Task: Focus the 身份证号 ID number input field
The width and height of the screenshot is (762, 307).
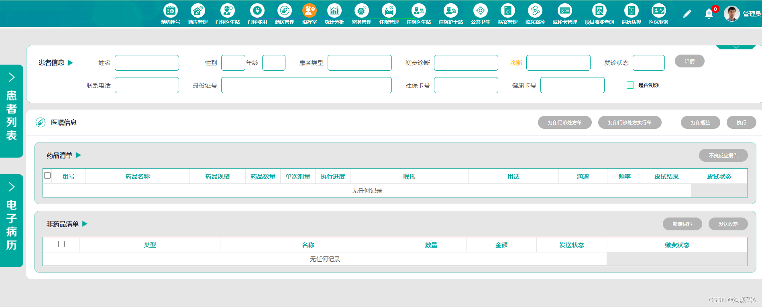Action: pyautogui.click(x=306, y=85)
